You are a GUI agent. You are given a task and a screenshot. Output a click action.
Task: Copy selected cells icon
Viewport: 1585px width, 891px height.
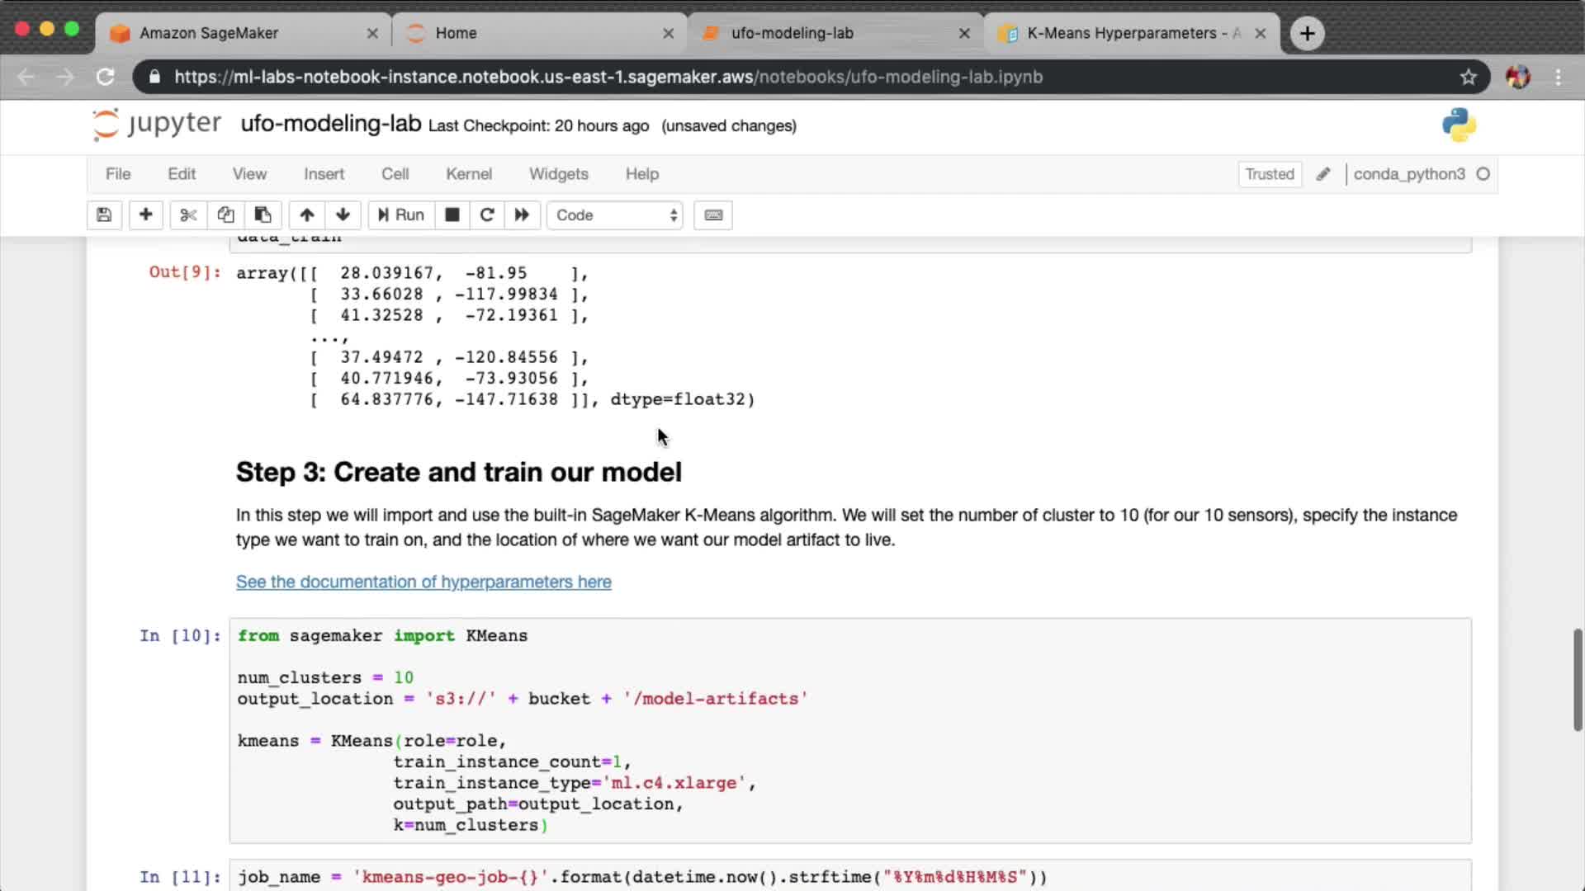tap(225, 215)
